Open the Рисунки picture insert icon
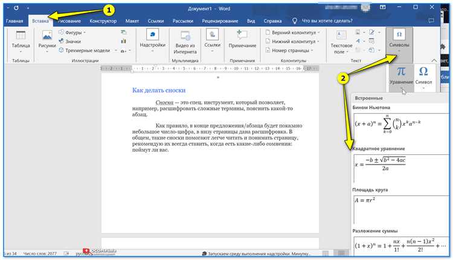Image resolution: width=453 pixels, height=260 pixels. (47, 36)
